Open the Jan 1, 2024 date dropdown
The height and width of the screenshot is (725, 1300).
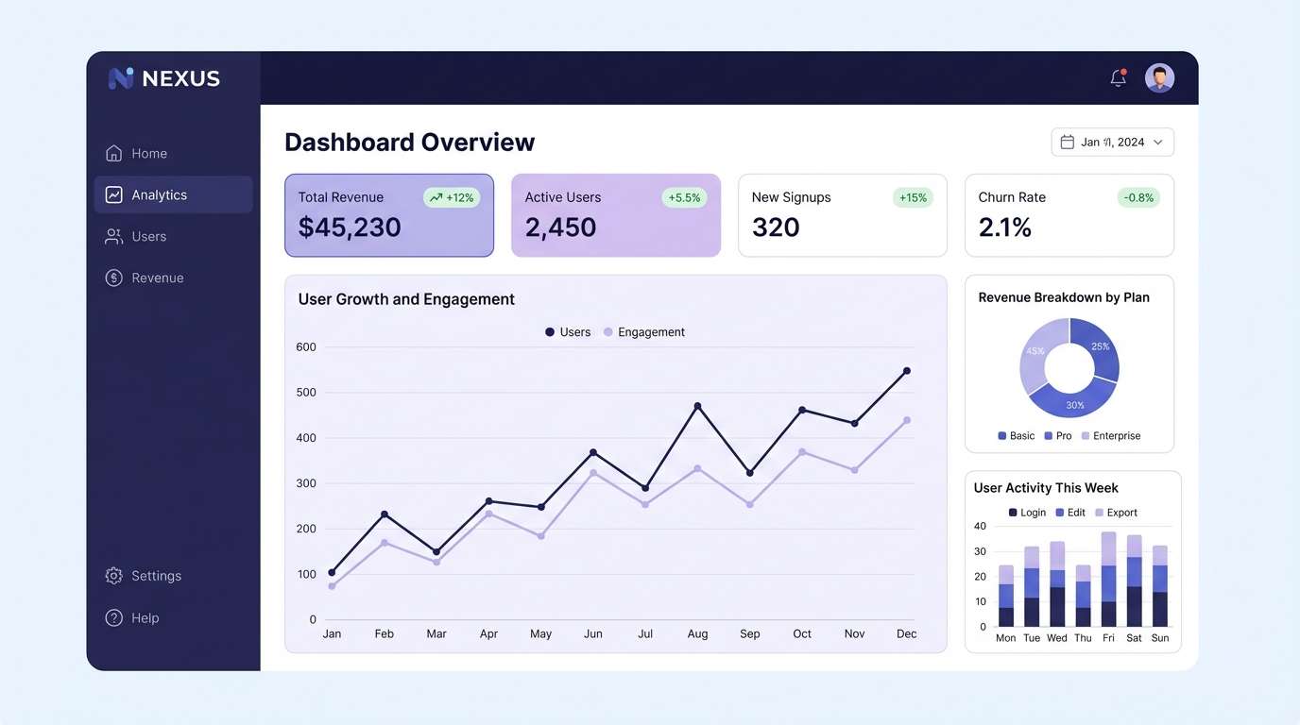(x=1112, y=142)
